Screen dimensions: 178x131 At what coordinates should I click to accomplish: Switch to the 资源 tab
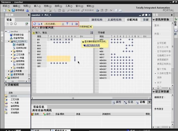tap(146, 20)
